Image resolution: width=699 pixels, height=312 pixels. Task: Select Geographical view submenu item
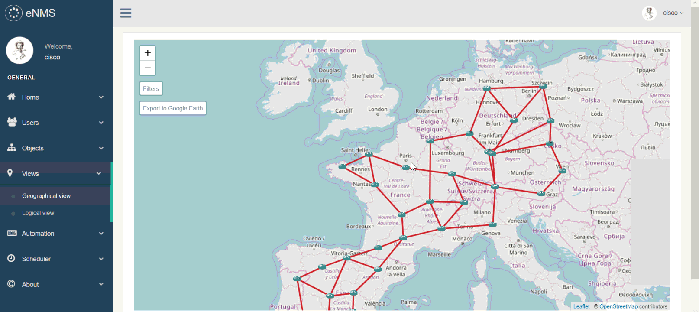[x=46, y=196]
